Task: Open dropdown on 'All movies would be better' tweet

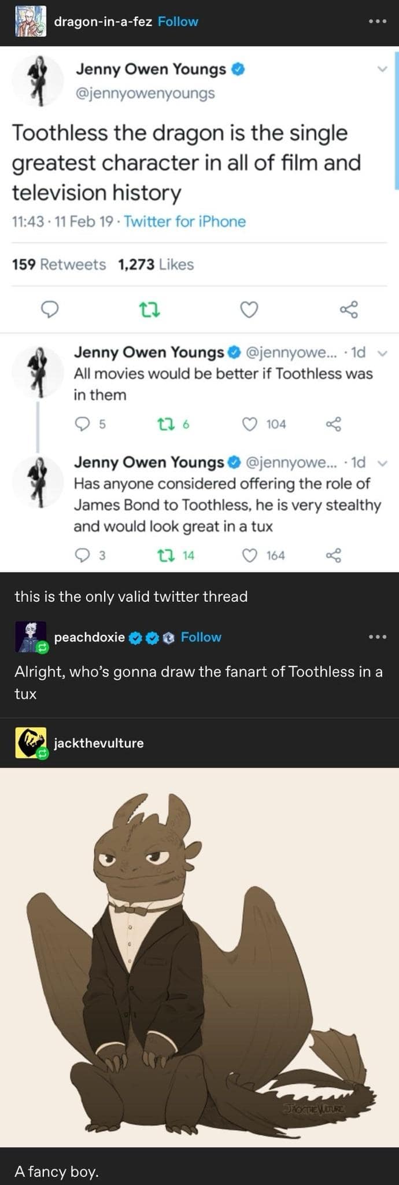Action: coord(381,352)
